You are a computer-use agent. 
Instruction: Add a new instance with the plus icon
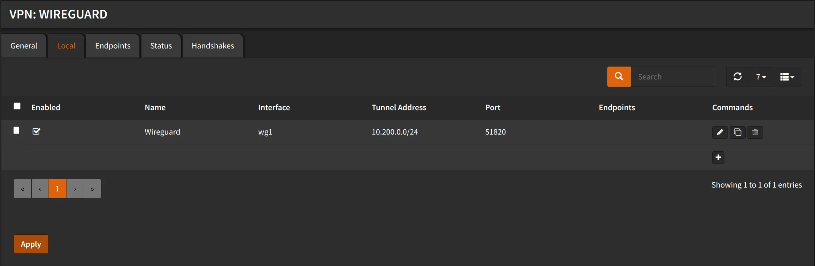click(718, 157)
